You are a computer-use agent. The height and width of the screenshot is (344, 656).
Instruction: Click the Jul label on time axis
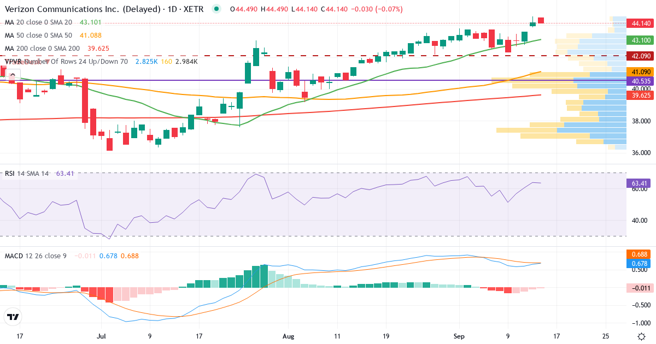click(x=100, y=336)
